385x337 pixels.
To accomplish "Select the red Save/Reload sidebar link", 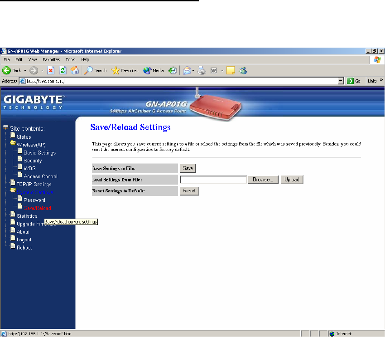I will [x=37, y=208].
